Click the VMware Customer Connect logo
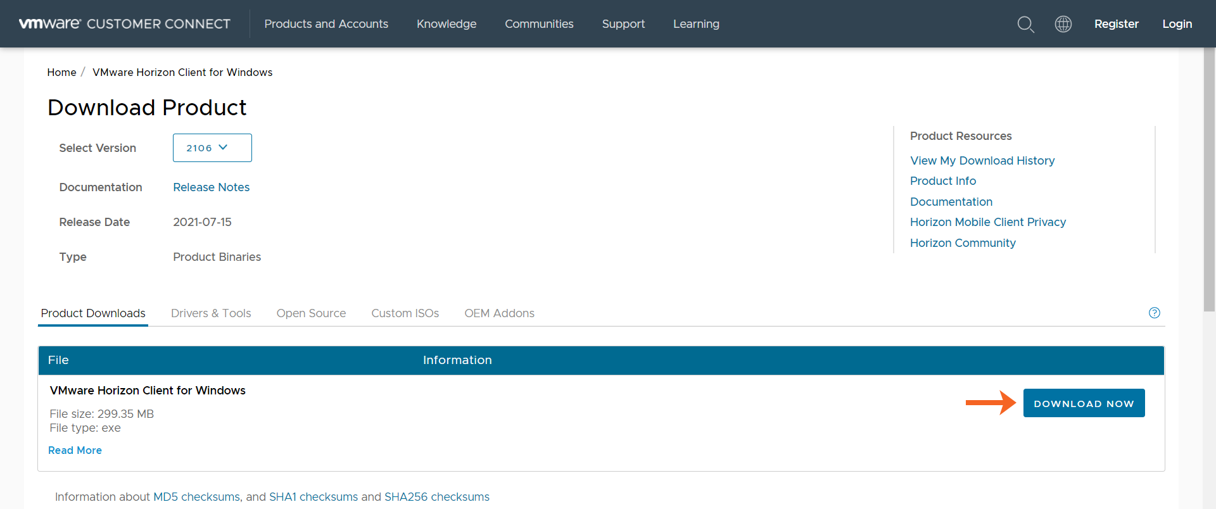 pyautogui.click(x=125, y=24)
